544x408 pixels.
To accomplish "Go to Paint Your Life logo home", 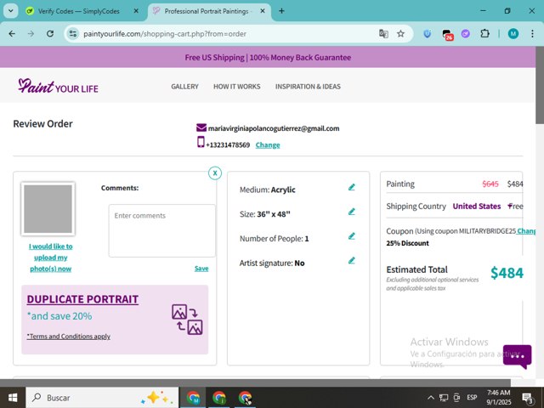I will pos(58,86).
